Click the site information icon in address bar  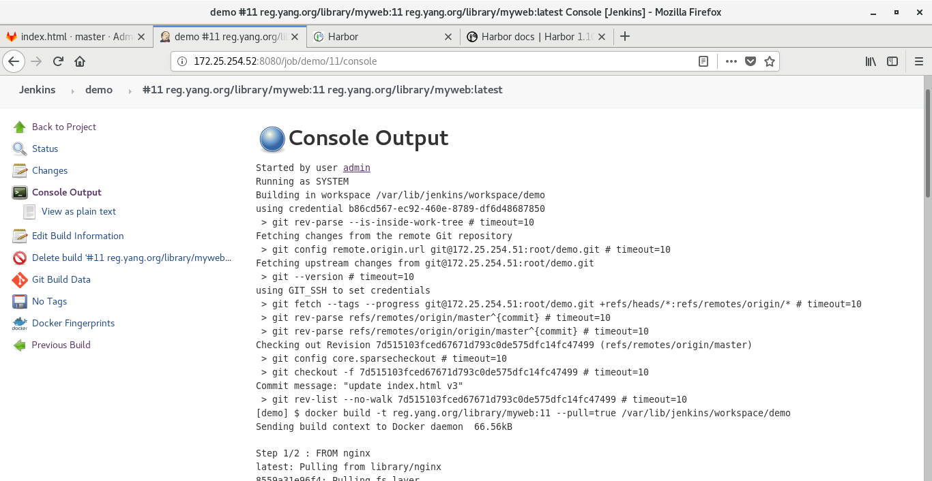[181, 61]
